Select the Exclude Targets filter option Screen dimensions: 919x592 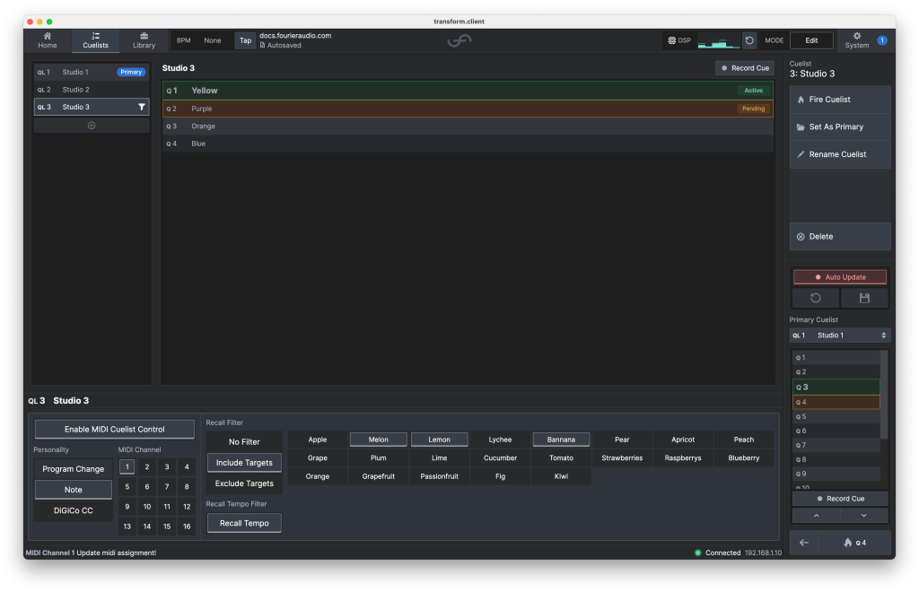pos(244,483)
